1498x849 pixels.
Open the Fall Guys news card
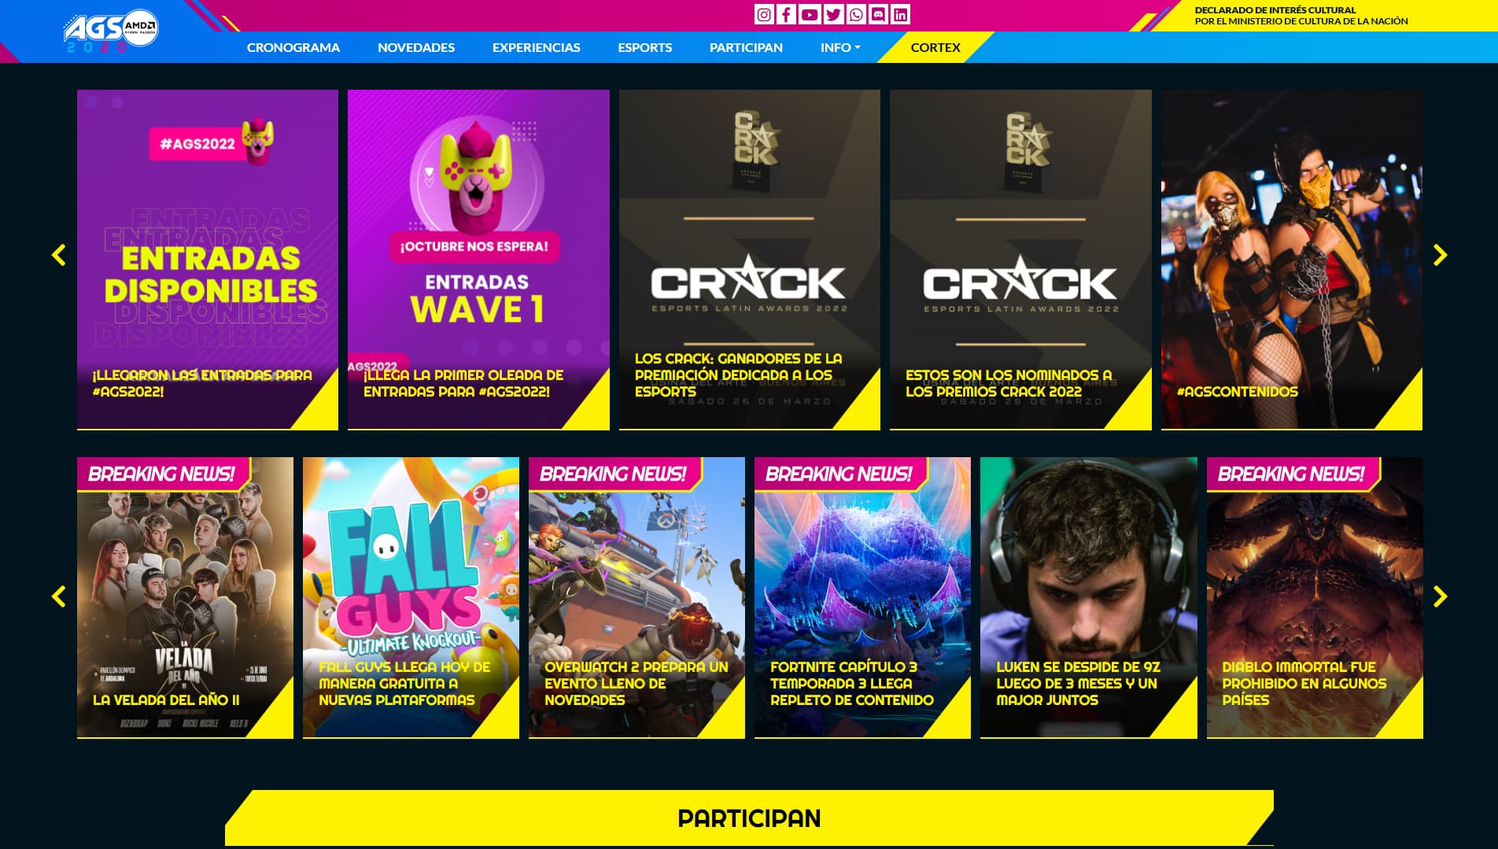pos(411,598)
